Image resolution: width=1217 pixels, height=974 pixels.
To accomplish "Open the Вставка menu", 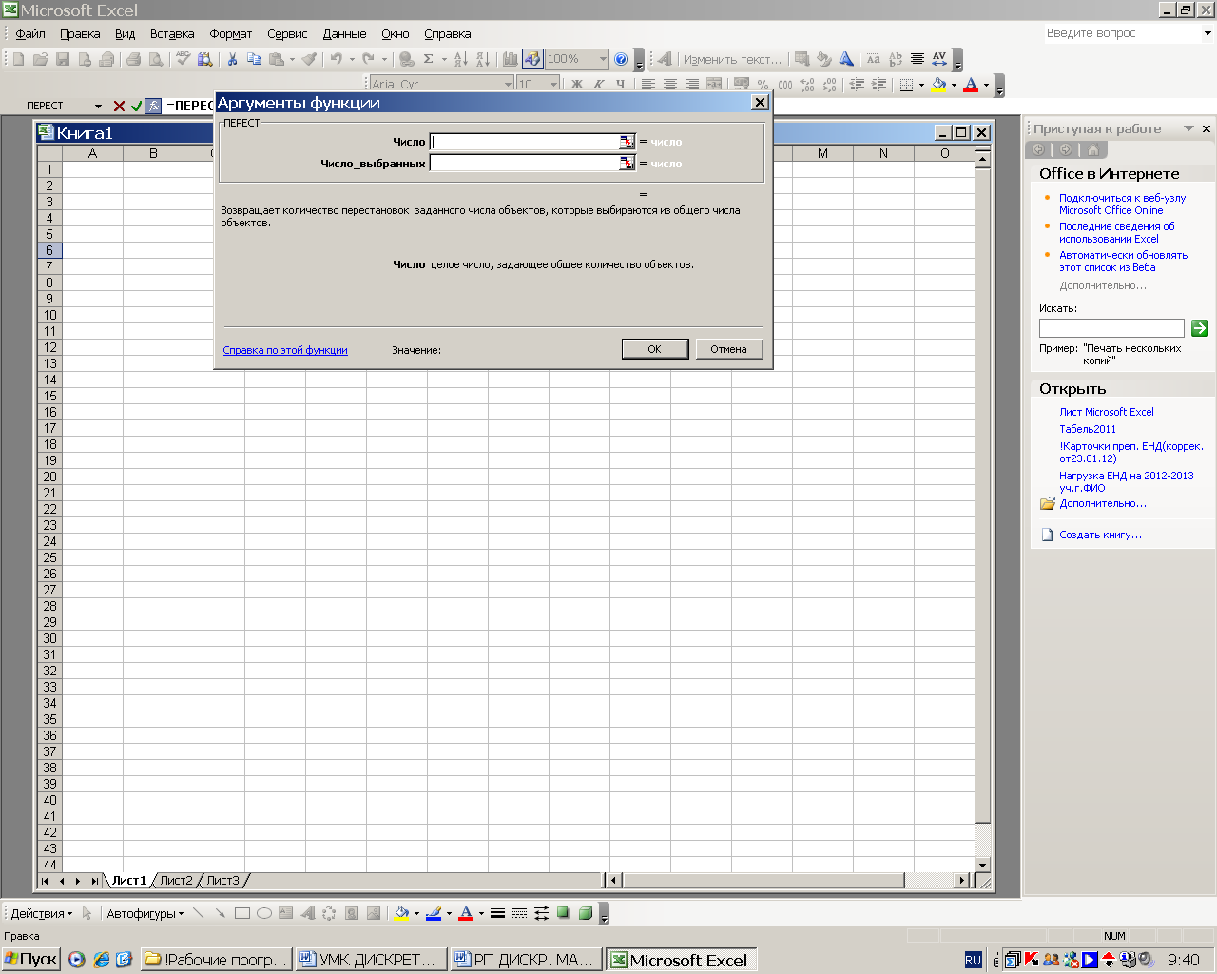I will [x=172, y=33].
